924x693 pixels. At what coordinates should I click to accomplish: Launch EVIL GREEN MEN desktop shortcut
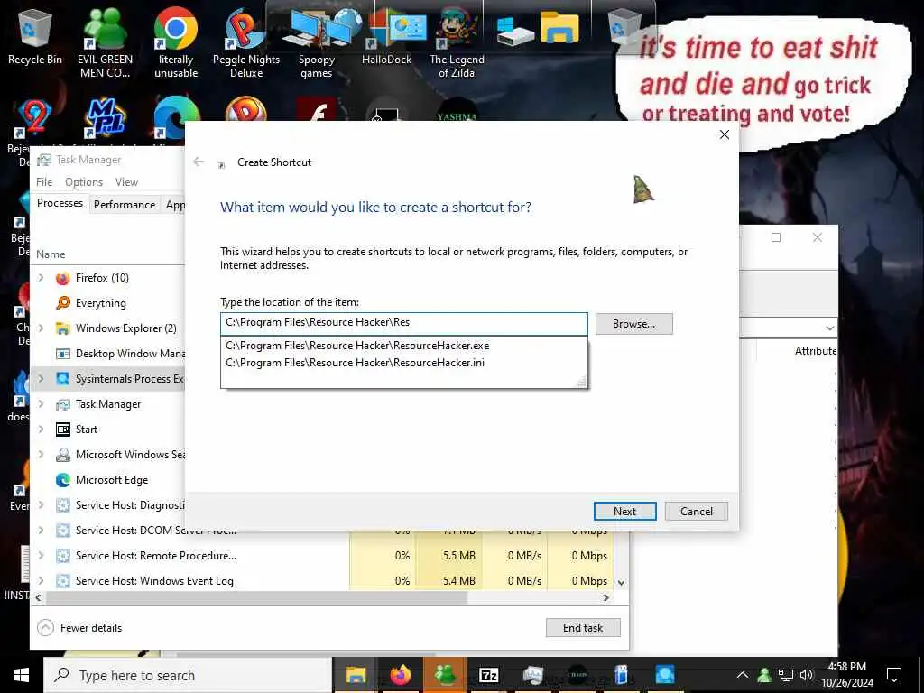[105, 43]
